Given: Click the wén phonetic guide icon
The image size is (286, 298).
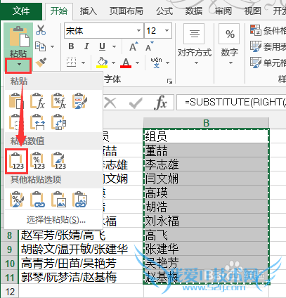Looking at the screenshot, I should pyautogui.click(x=156, y=63).
